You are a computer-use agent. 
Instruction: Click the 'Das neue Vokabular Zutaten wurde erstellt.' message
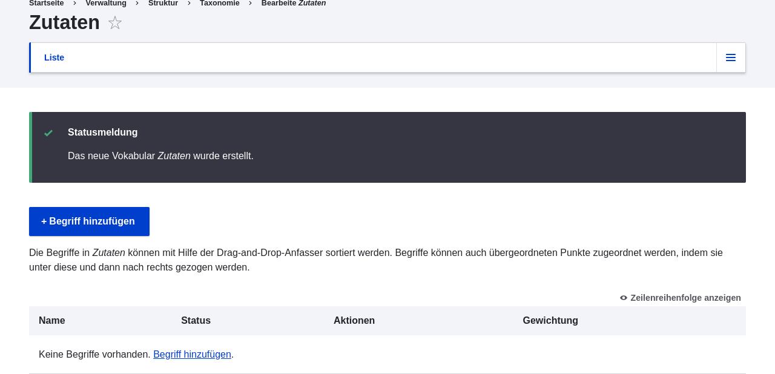[160, 156]
